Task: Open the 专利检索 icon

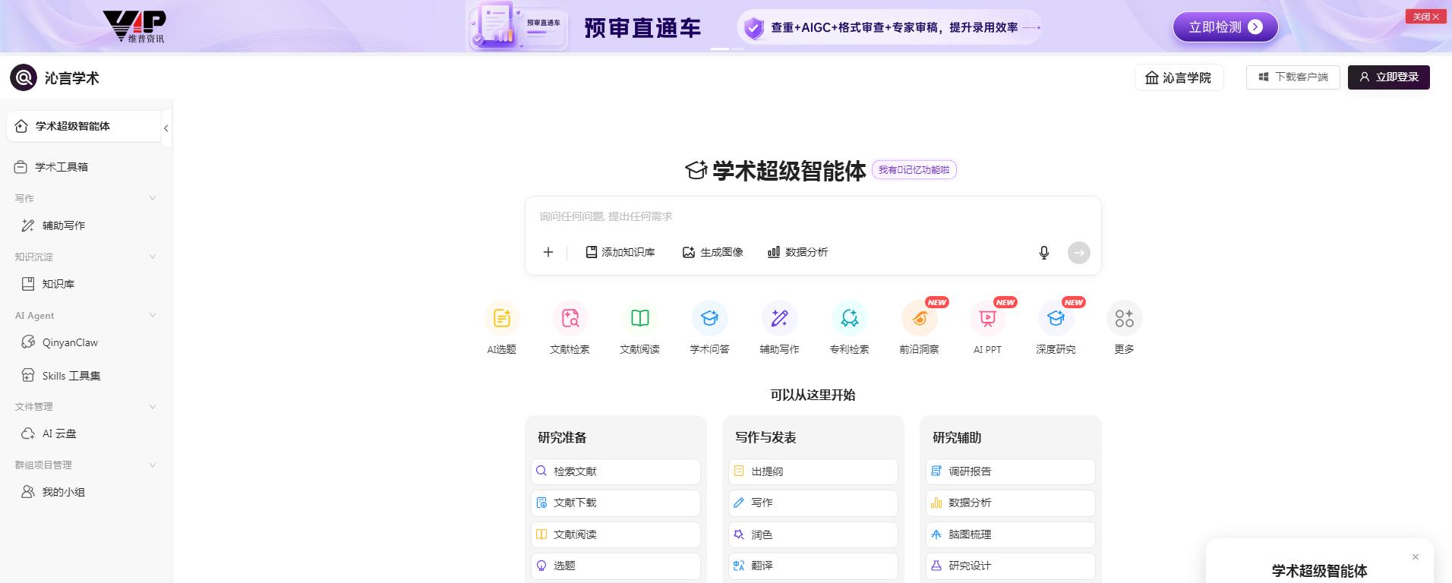Action: pyautogui.click(x=850, y=319)
